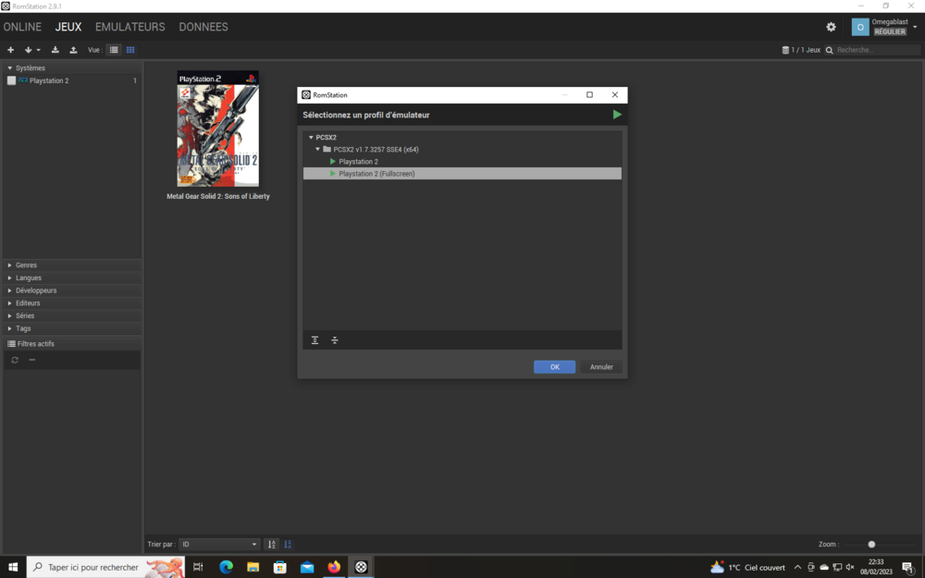Click the OneDrive cloud tray icon
The height and width of the screenshot is (578, 925).
tap(824, 568)
